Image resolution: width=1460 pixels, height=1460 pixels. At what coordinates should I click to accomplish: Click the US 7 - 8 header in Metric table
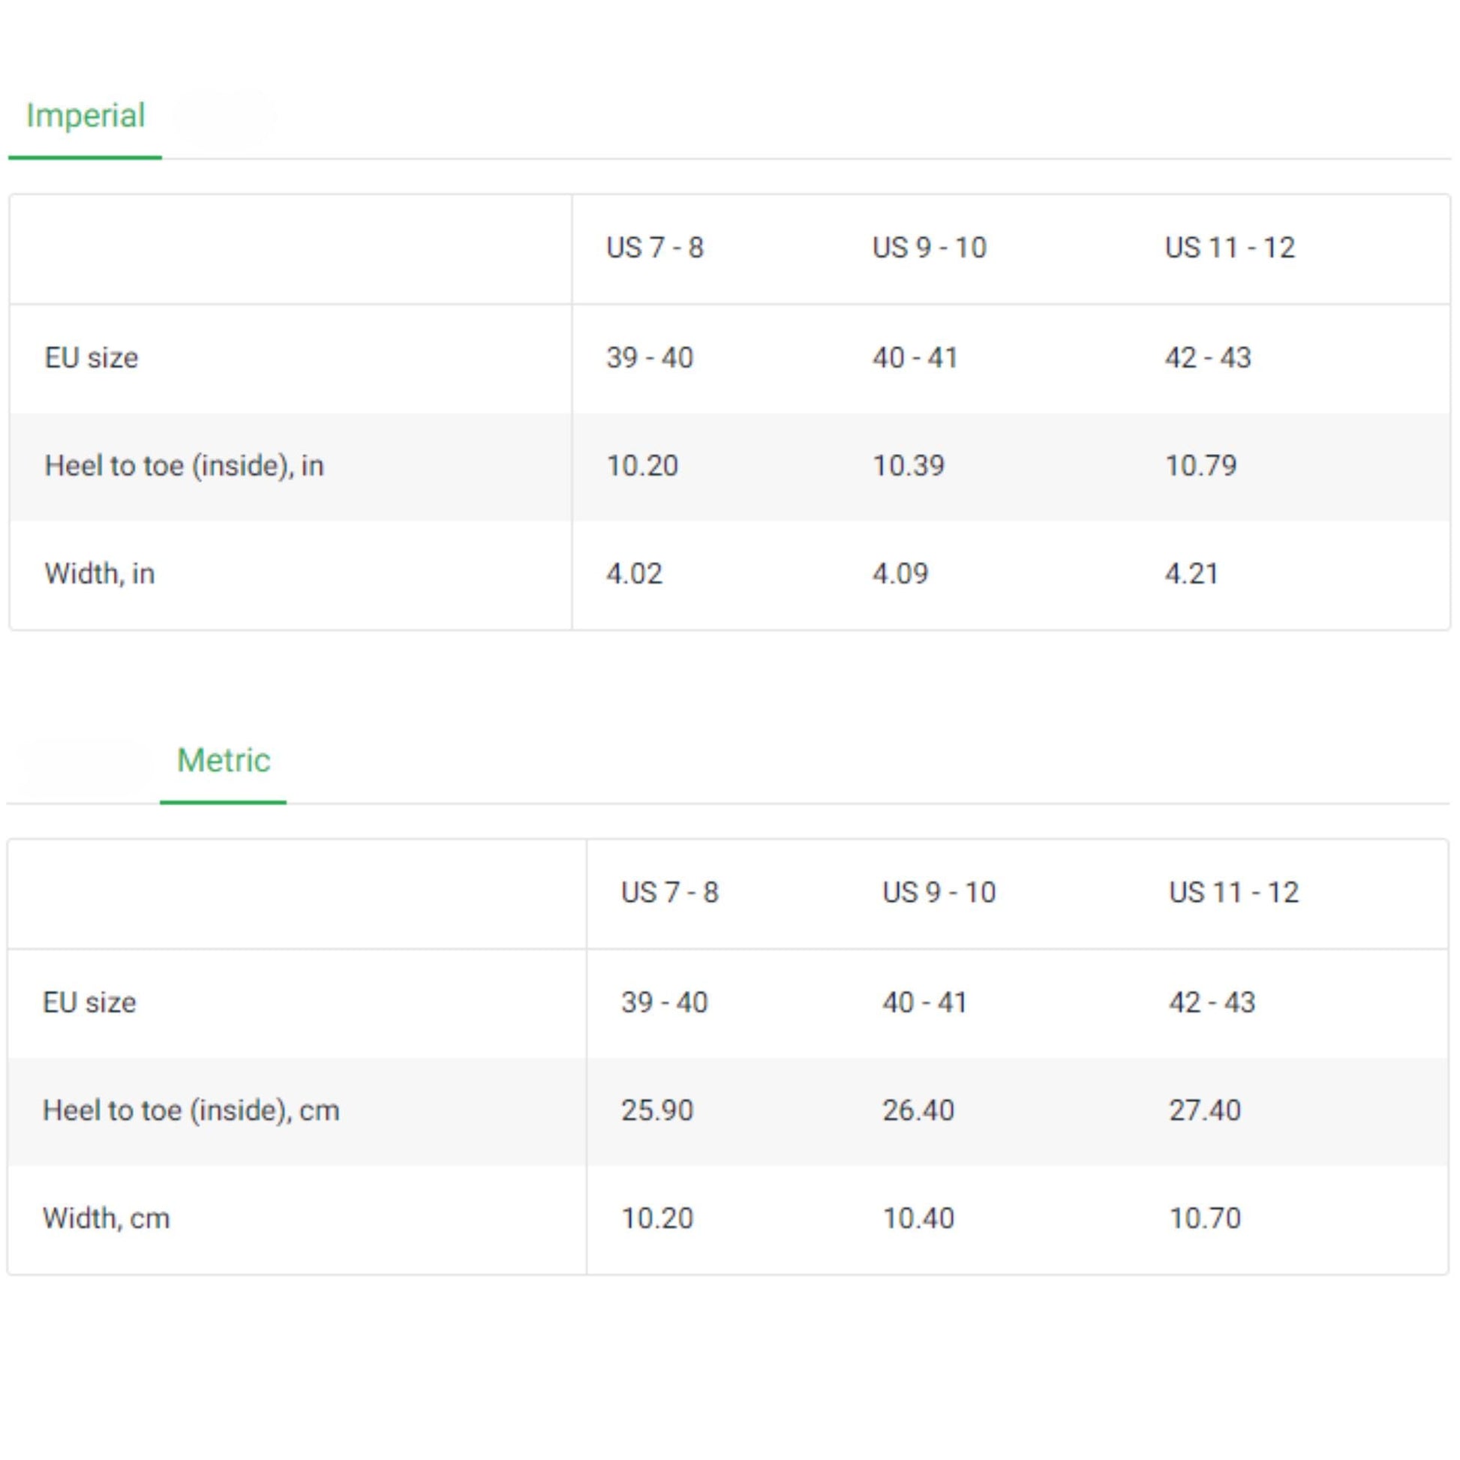pos(669,893)
